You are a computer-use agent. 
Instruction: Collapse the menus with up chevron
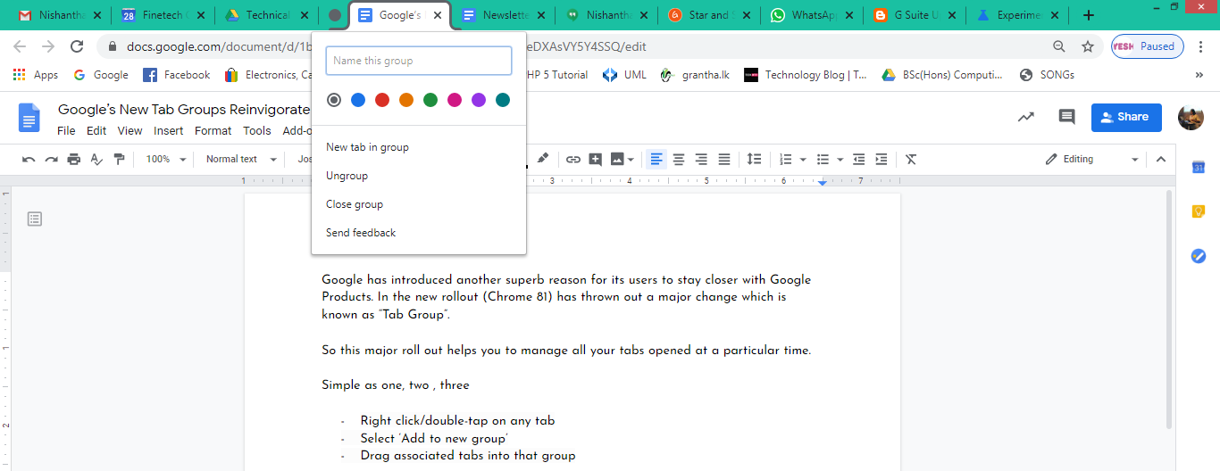click(x=1161, y=160)
